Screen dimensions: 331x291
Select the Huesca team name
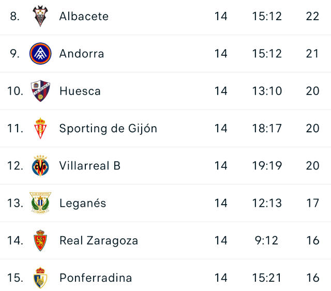pos(80,91)
